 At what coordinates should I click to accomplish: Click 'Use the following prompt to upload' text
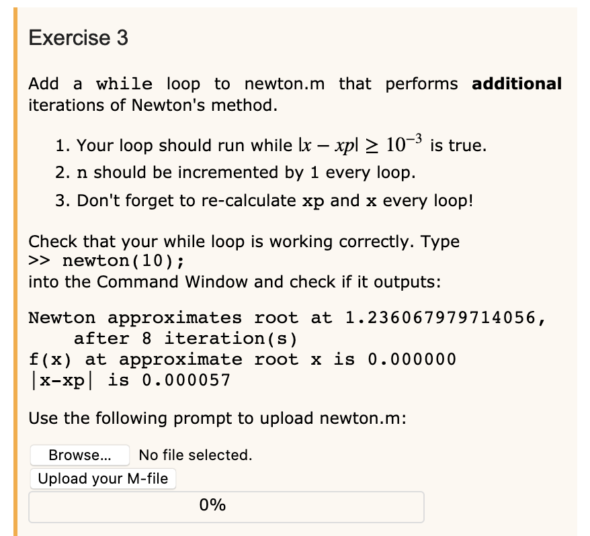[218, 418]
